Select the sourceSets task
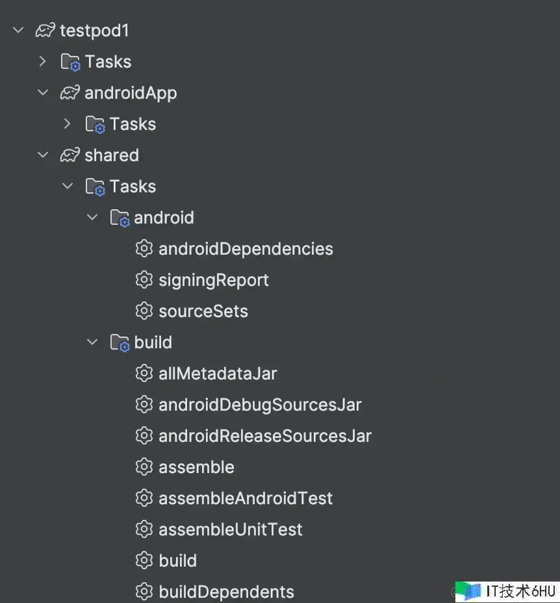 click(x=203, y=311)
